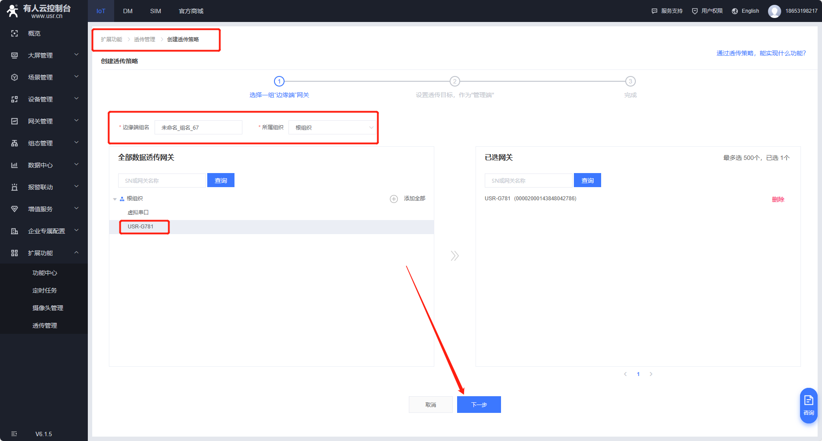Open the consultation floating widget

808,405
